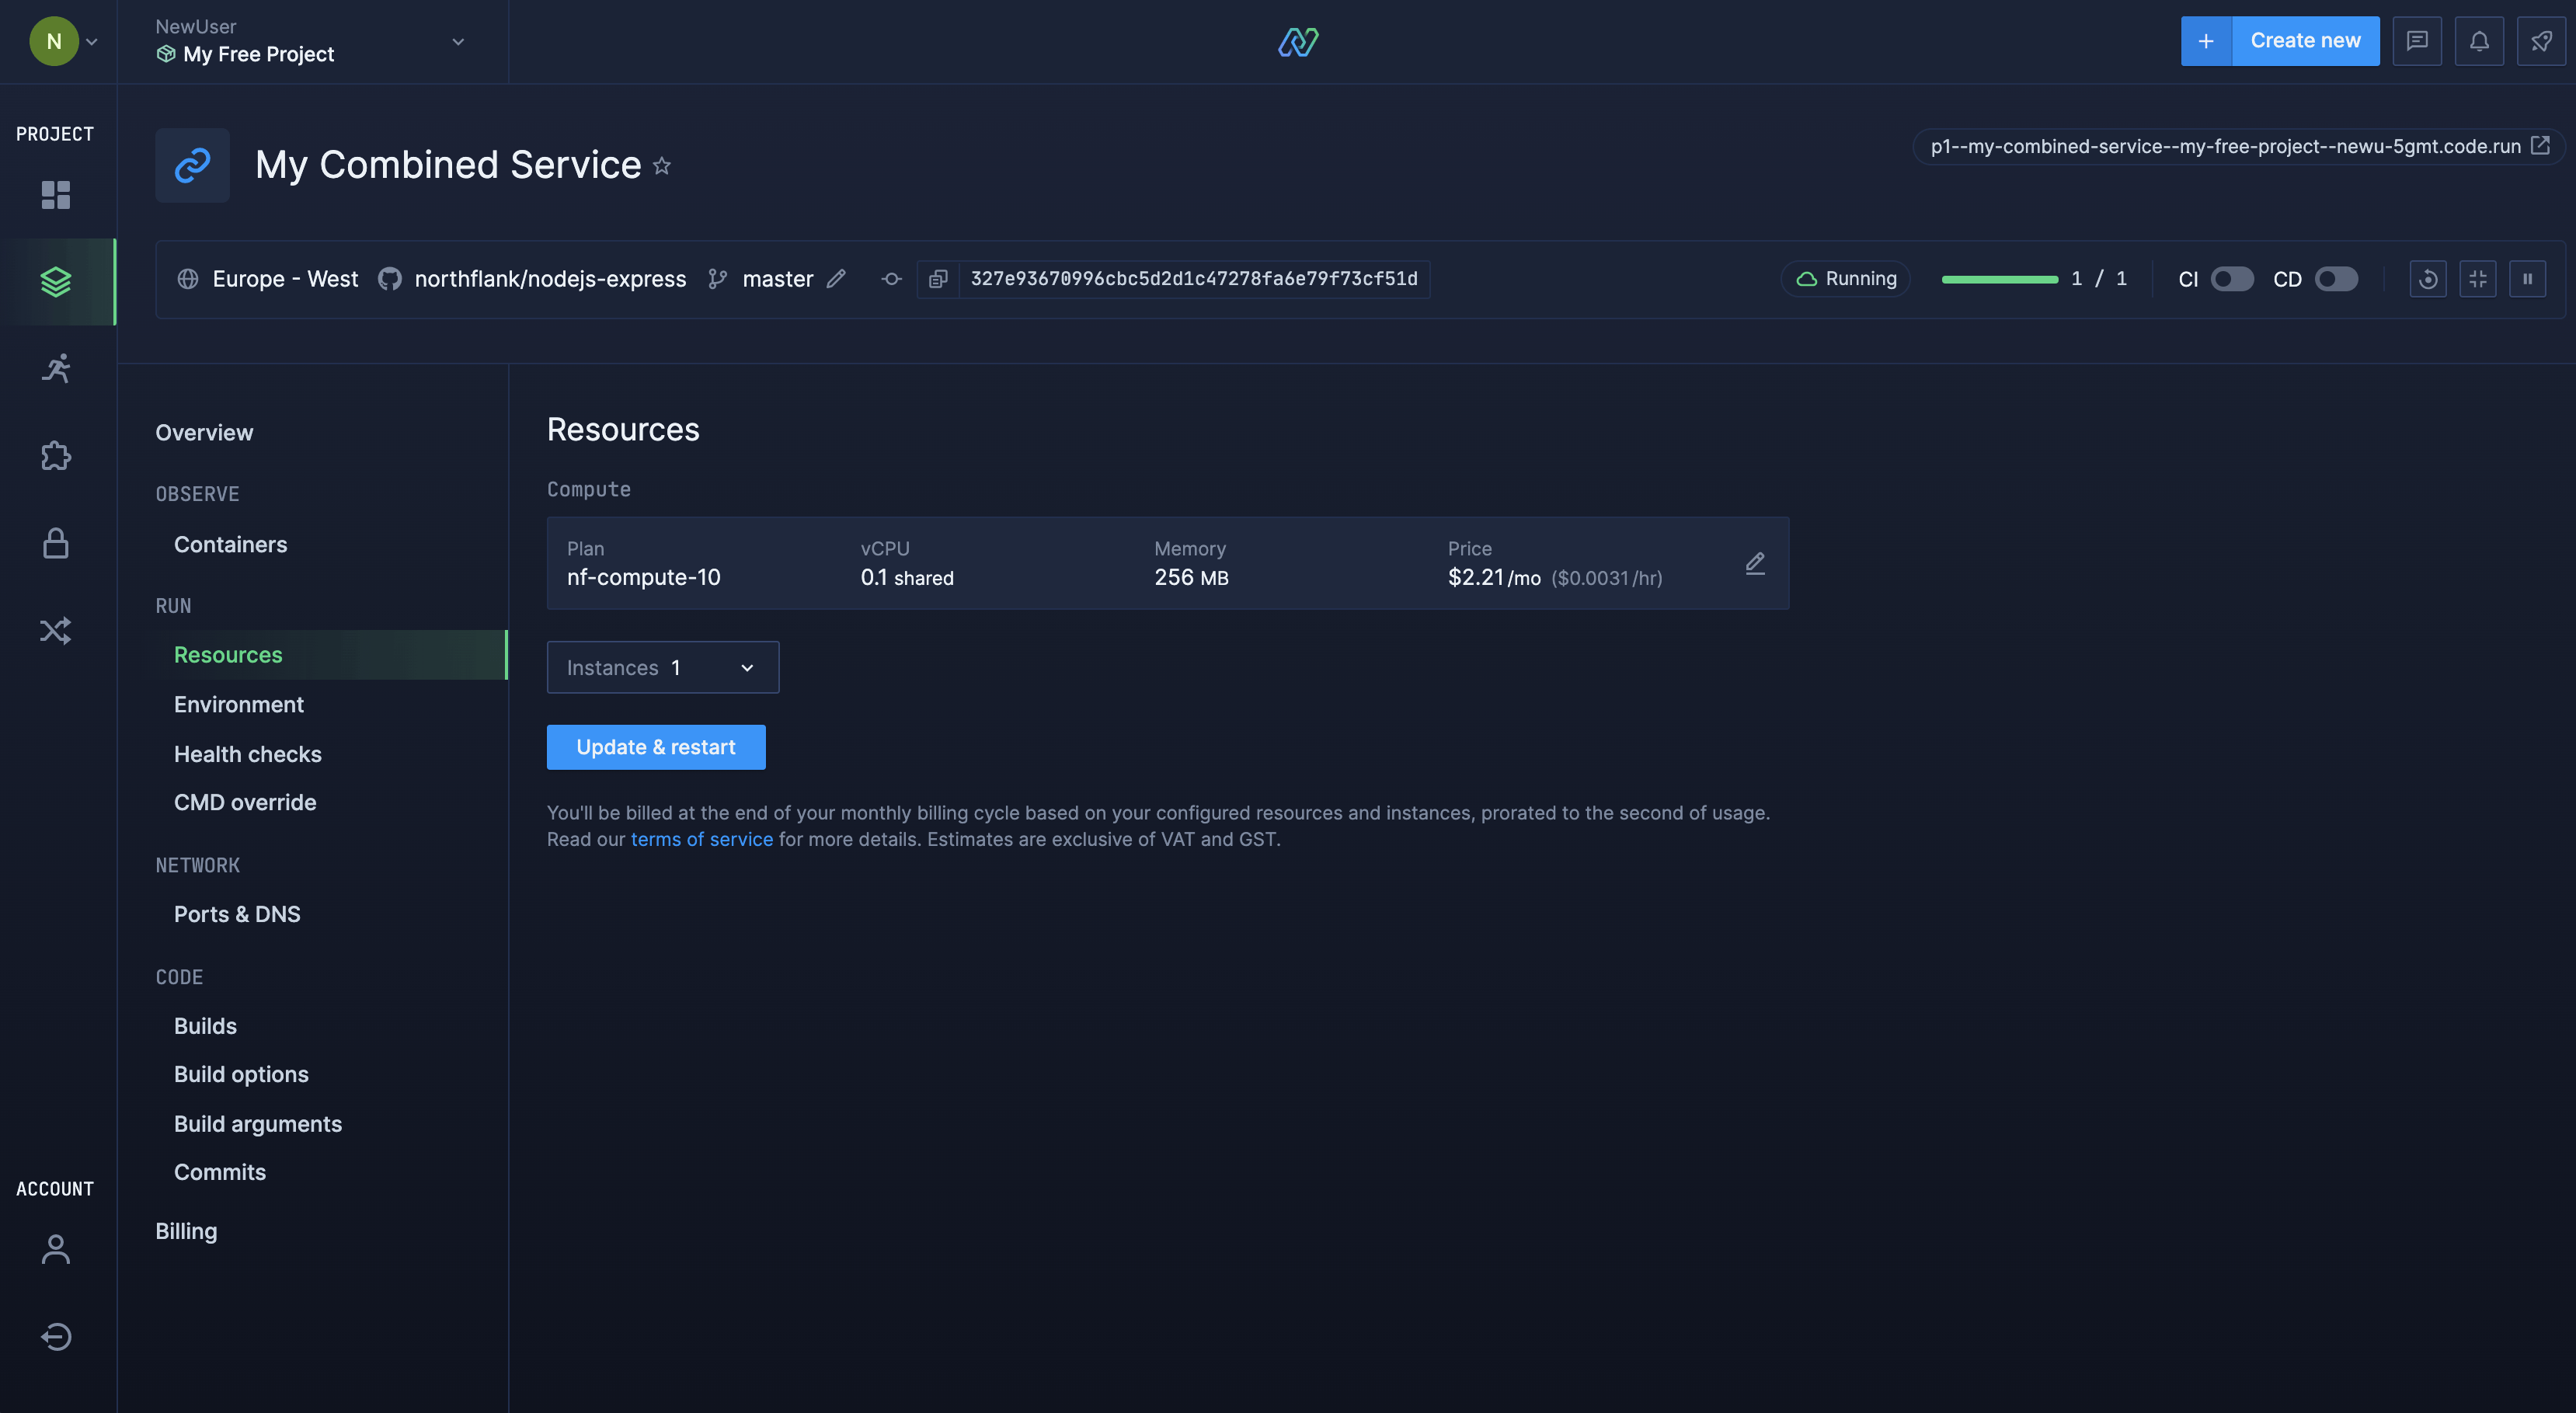This screenshot has width=2576, height=1413.
Task: Open the Pipelines shuffle icon
Action: (x=56, y=631)
